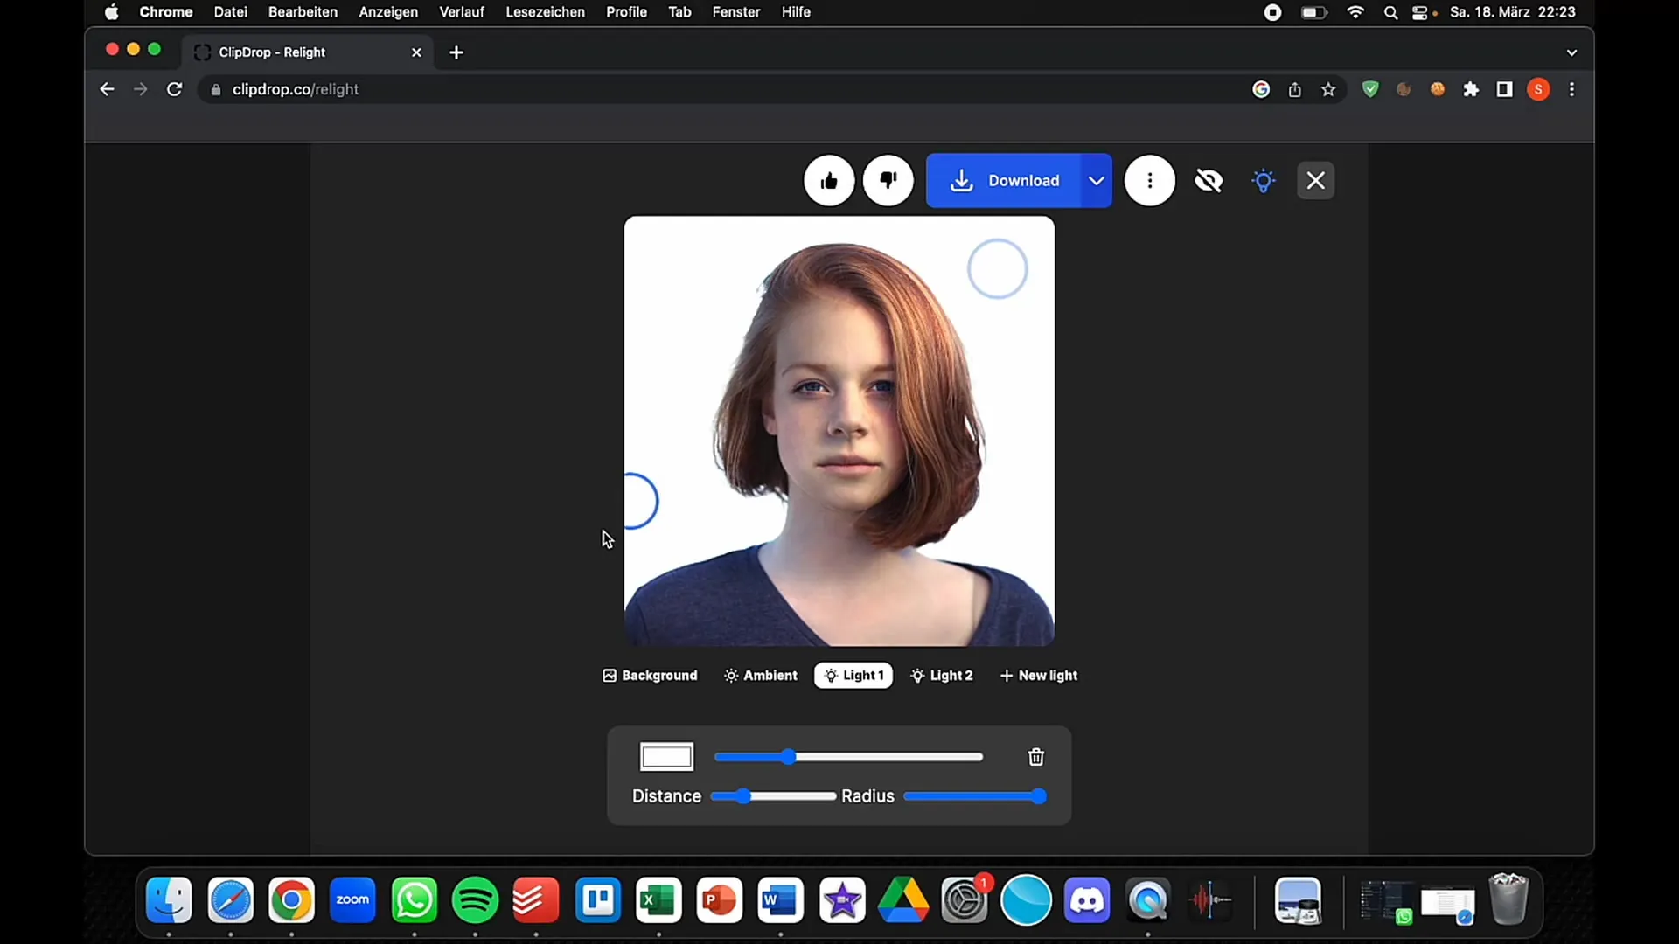Click the Spotify icon in the Dock
This screenshot has height=944, width=1679.
coord(477,899)
